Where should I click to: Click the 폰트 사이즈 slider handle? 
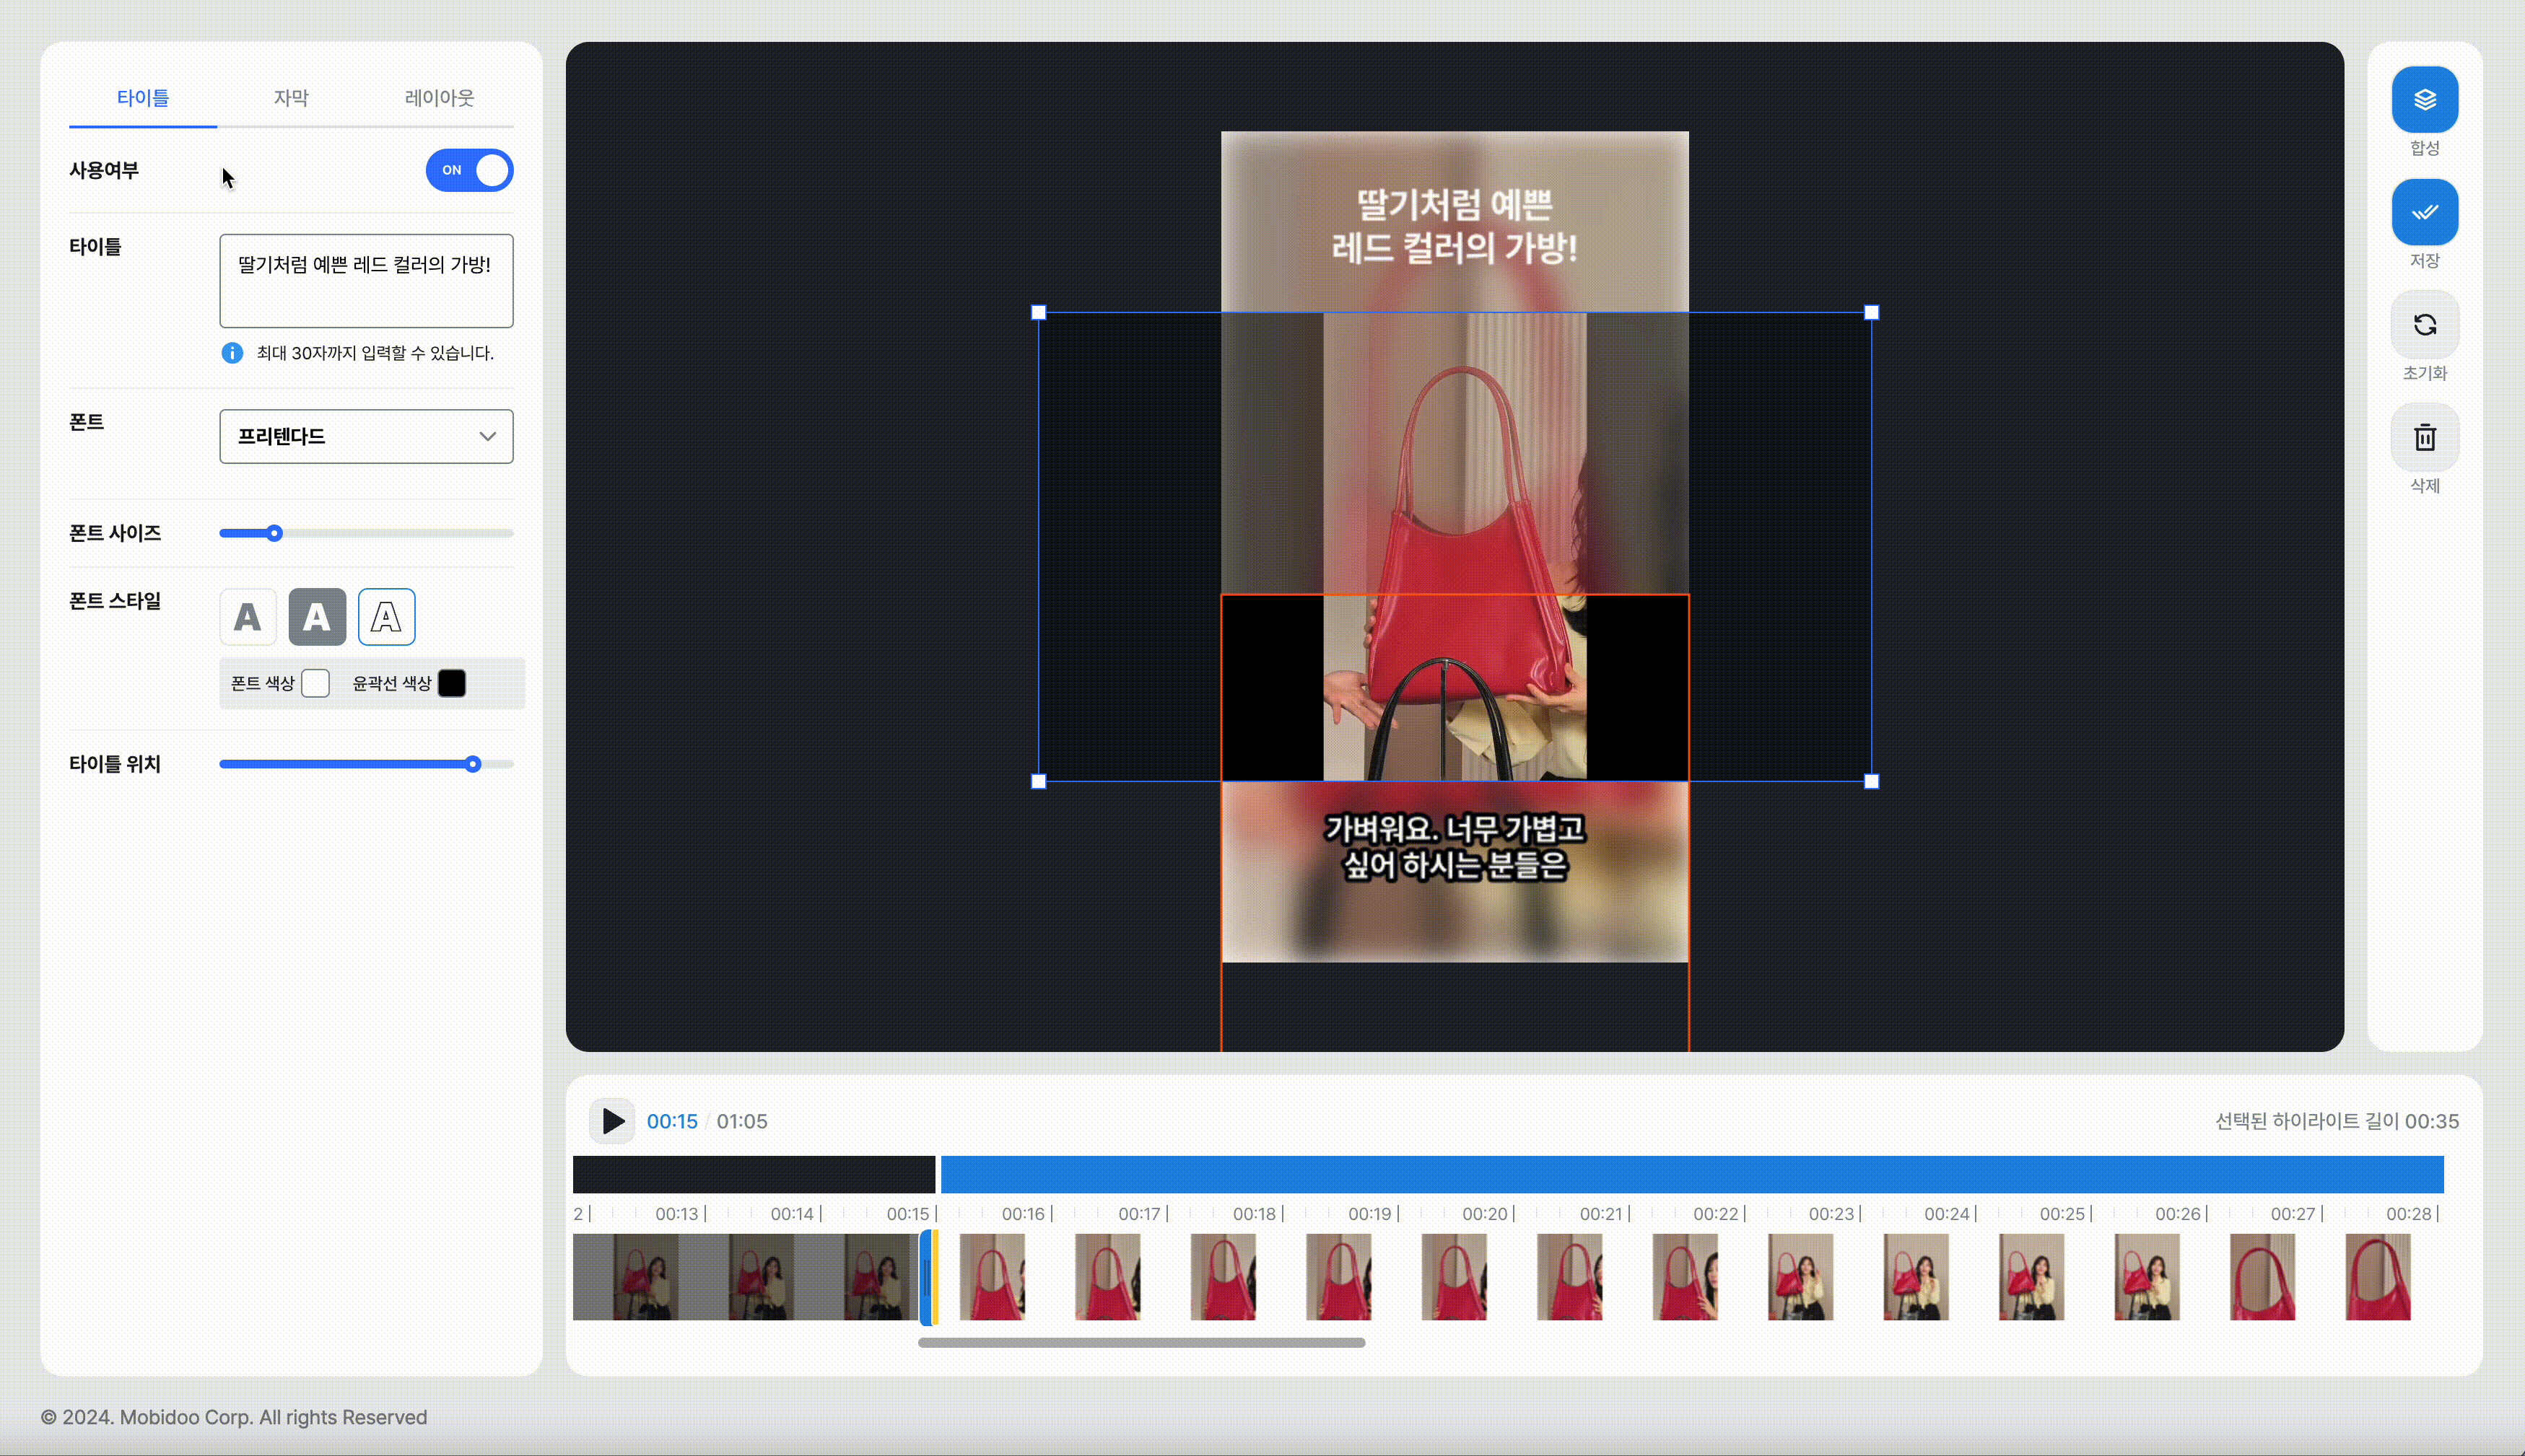274,533
